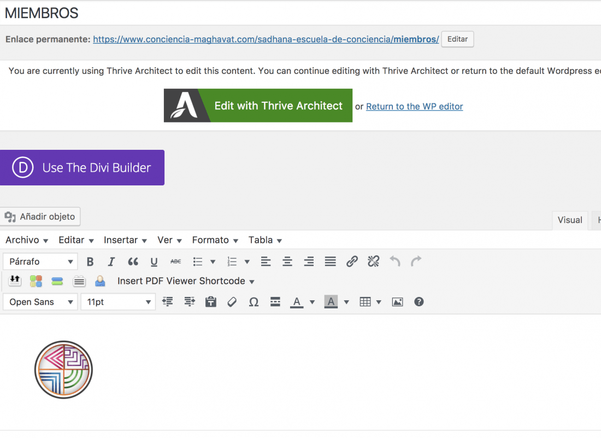The width and height of the screenshot is (601, 438).
Task: Apply text color A
Action: (297, 302)
